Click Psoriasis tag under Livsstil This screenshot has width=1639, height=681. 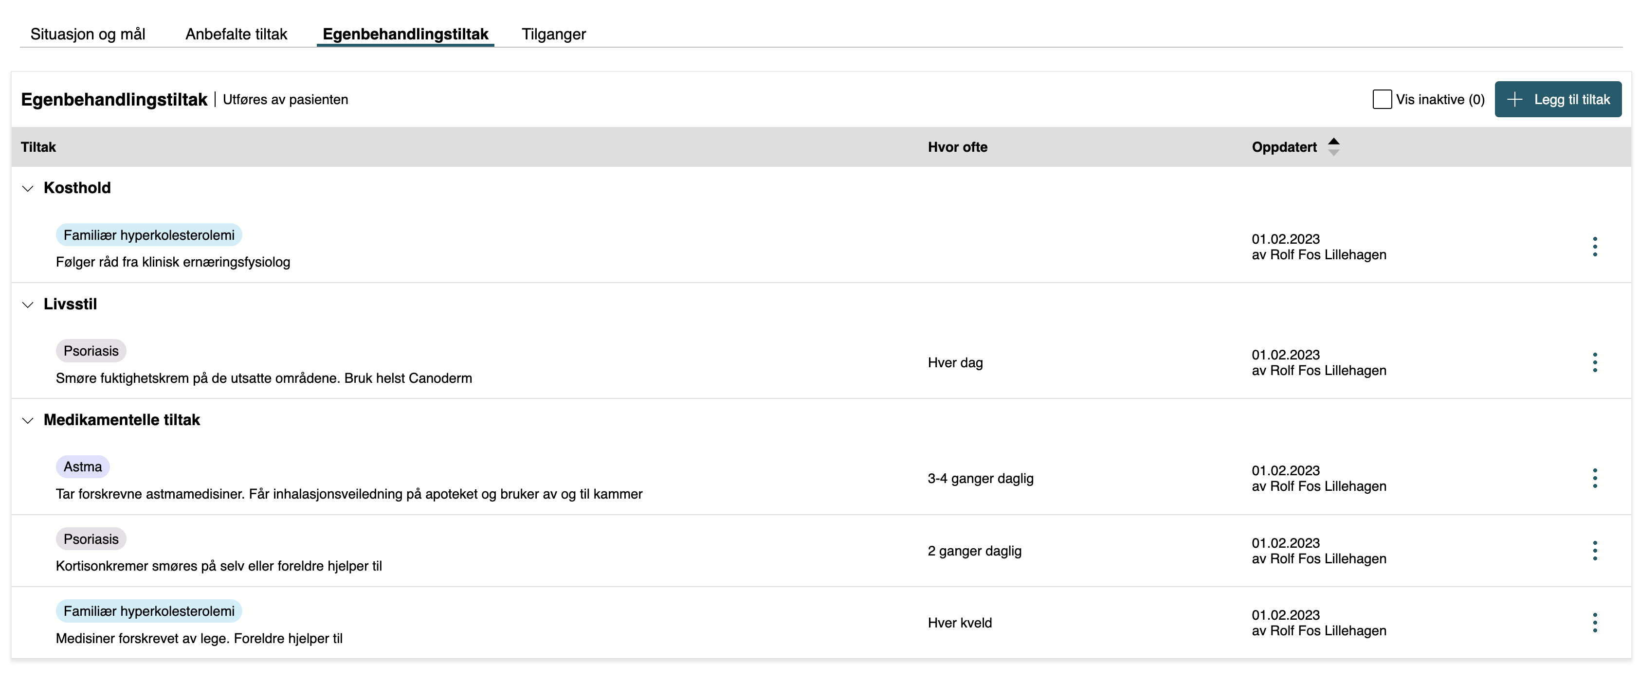[91, 351]
